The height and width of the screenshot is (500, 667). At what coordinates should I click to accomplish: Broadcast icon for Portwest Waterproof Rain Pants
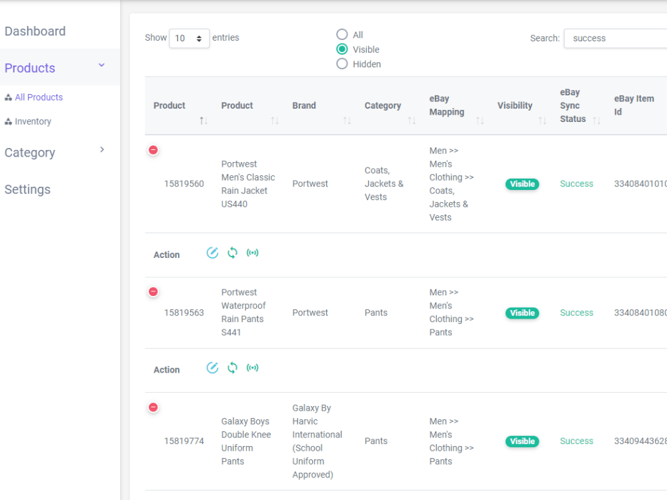coord(252,368)
